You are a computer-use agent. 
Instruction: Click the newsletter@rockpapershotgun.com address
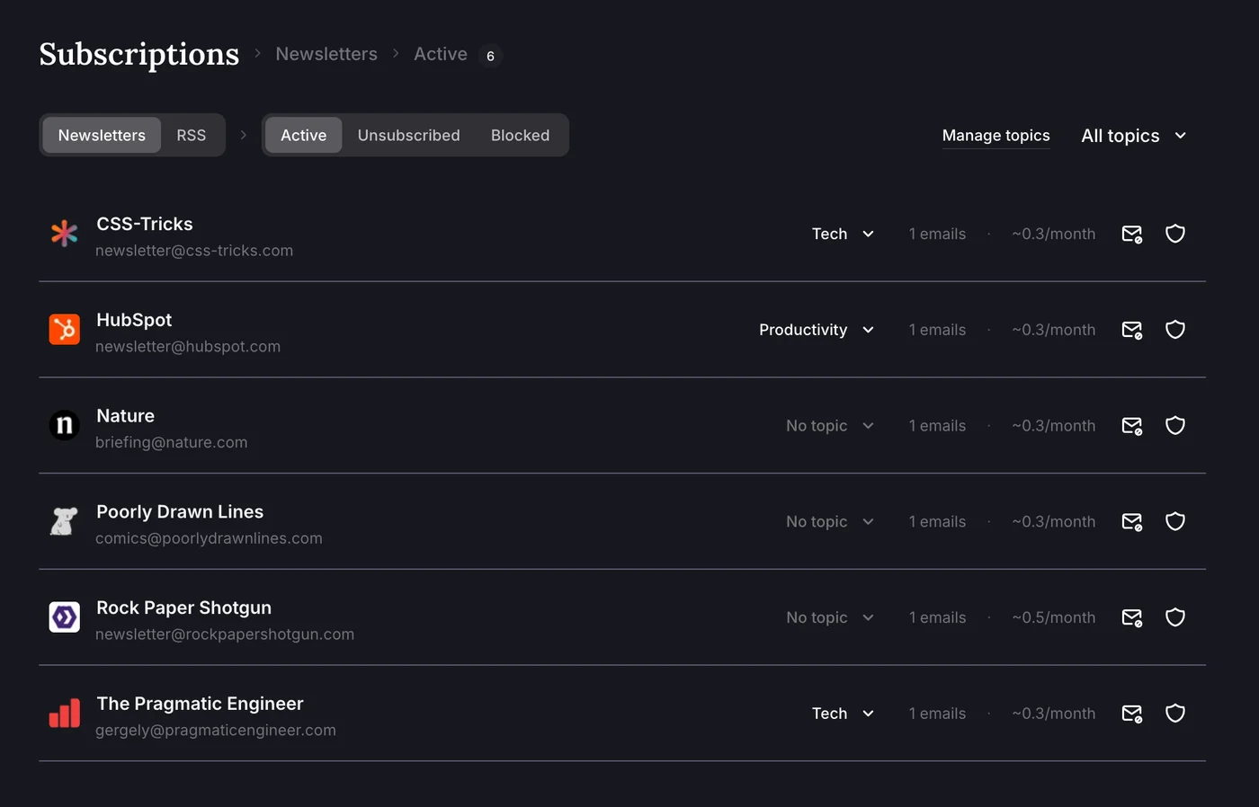[x=225, y=634]
